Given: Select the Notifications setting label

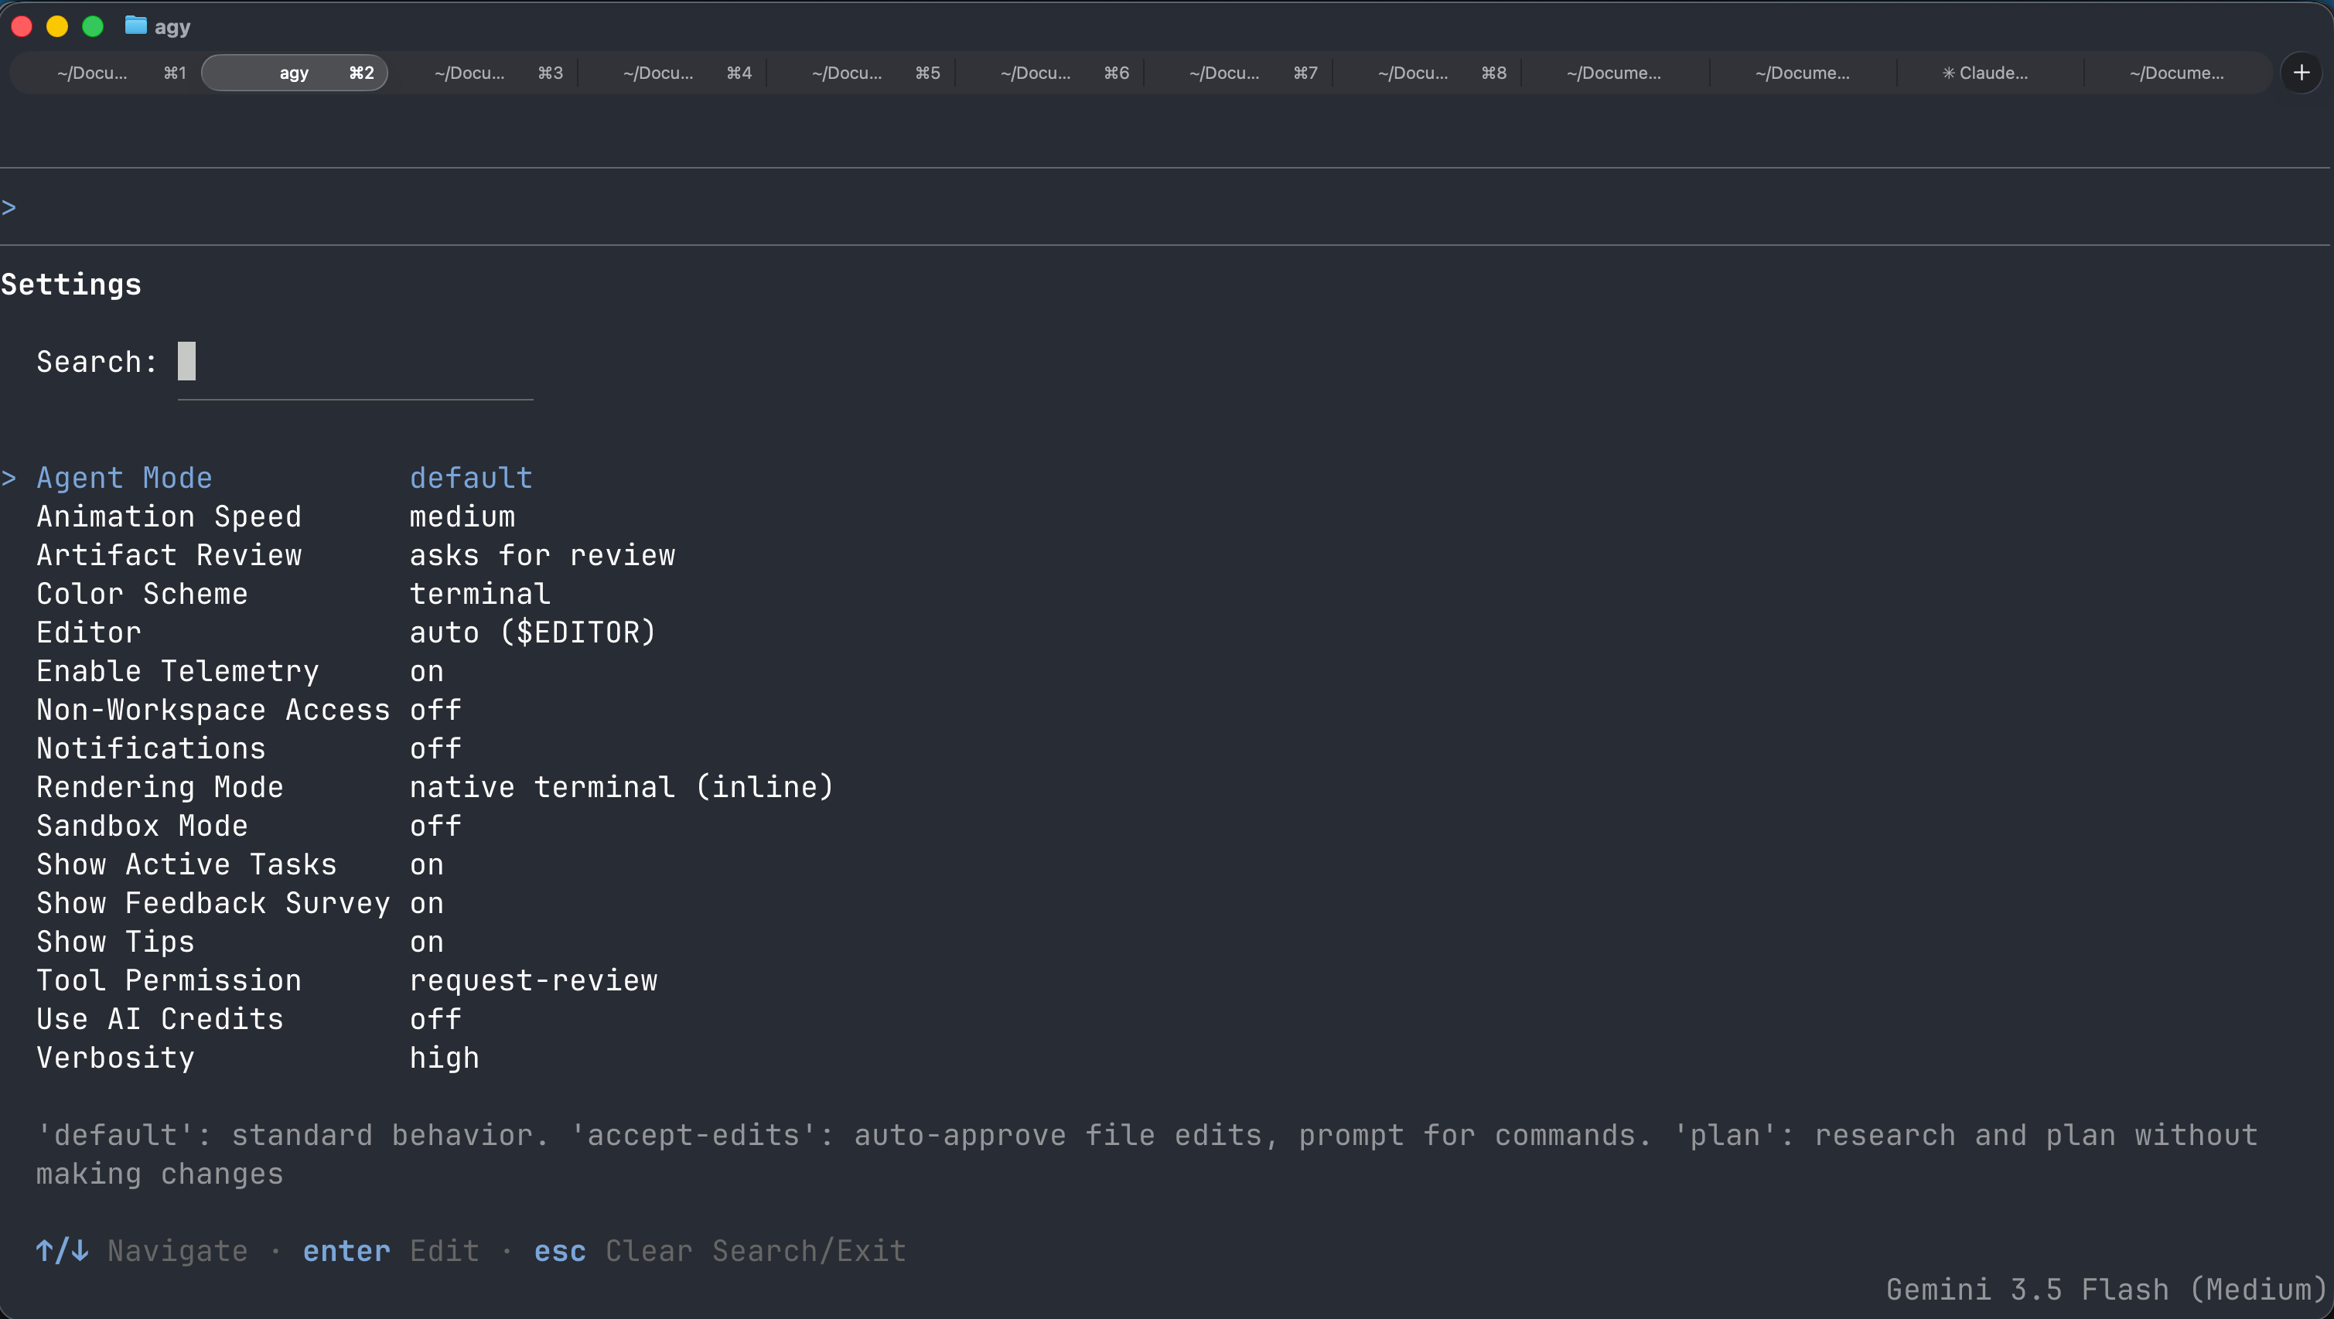Looking at the screenshot, I should pos(152,748).
